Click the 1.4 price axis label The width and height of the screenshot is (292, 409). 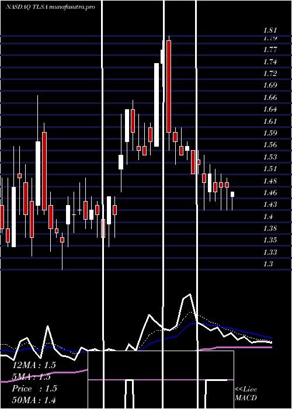(x=268, y=217)
